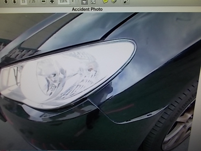Click the total page count 25 label
The image size is (201, 151).
[32, 2]
